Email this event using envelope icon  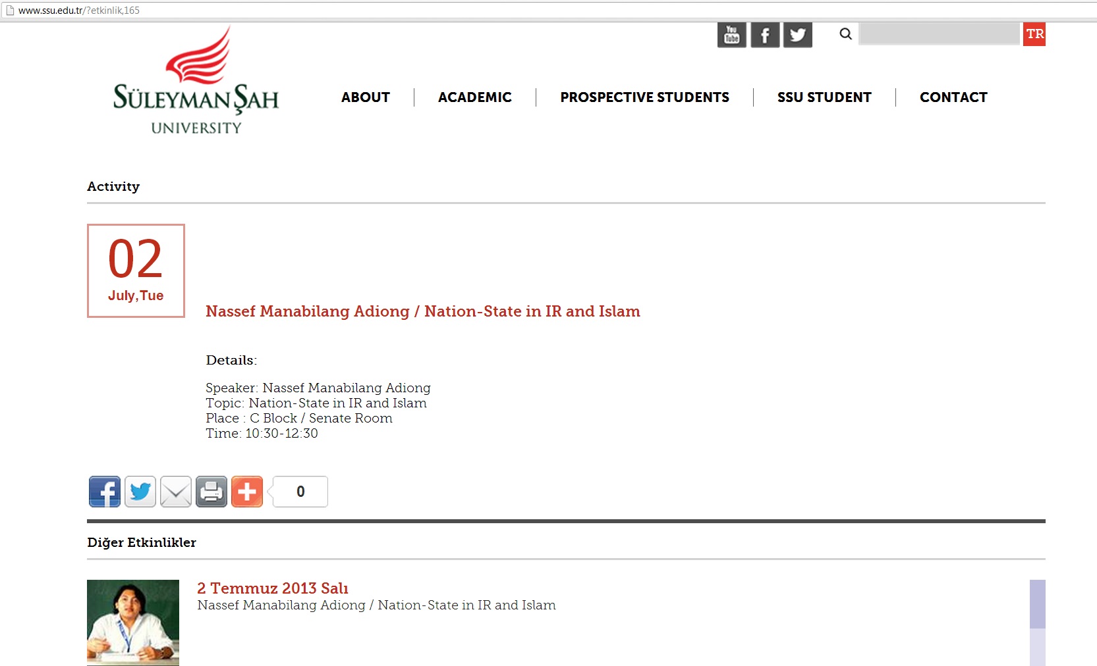point(176,492)
